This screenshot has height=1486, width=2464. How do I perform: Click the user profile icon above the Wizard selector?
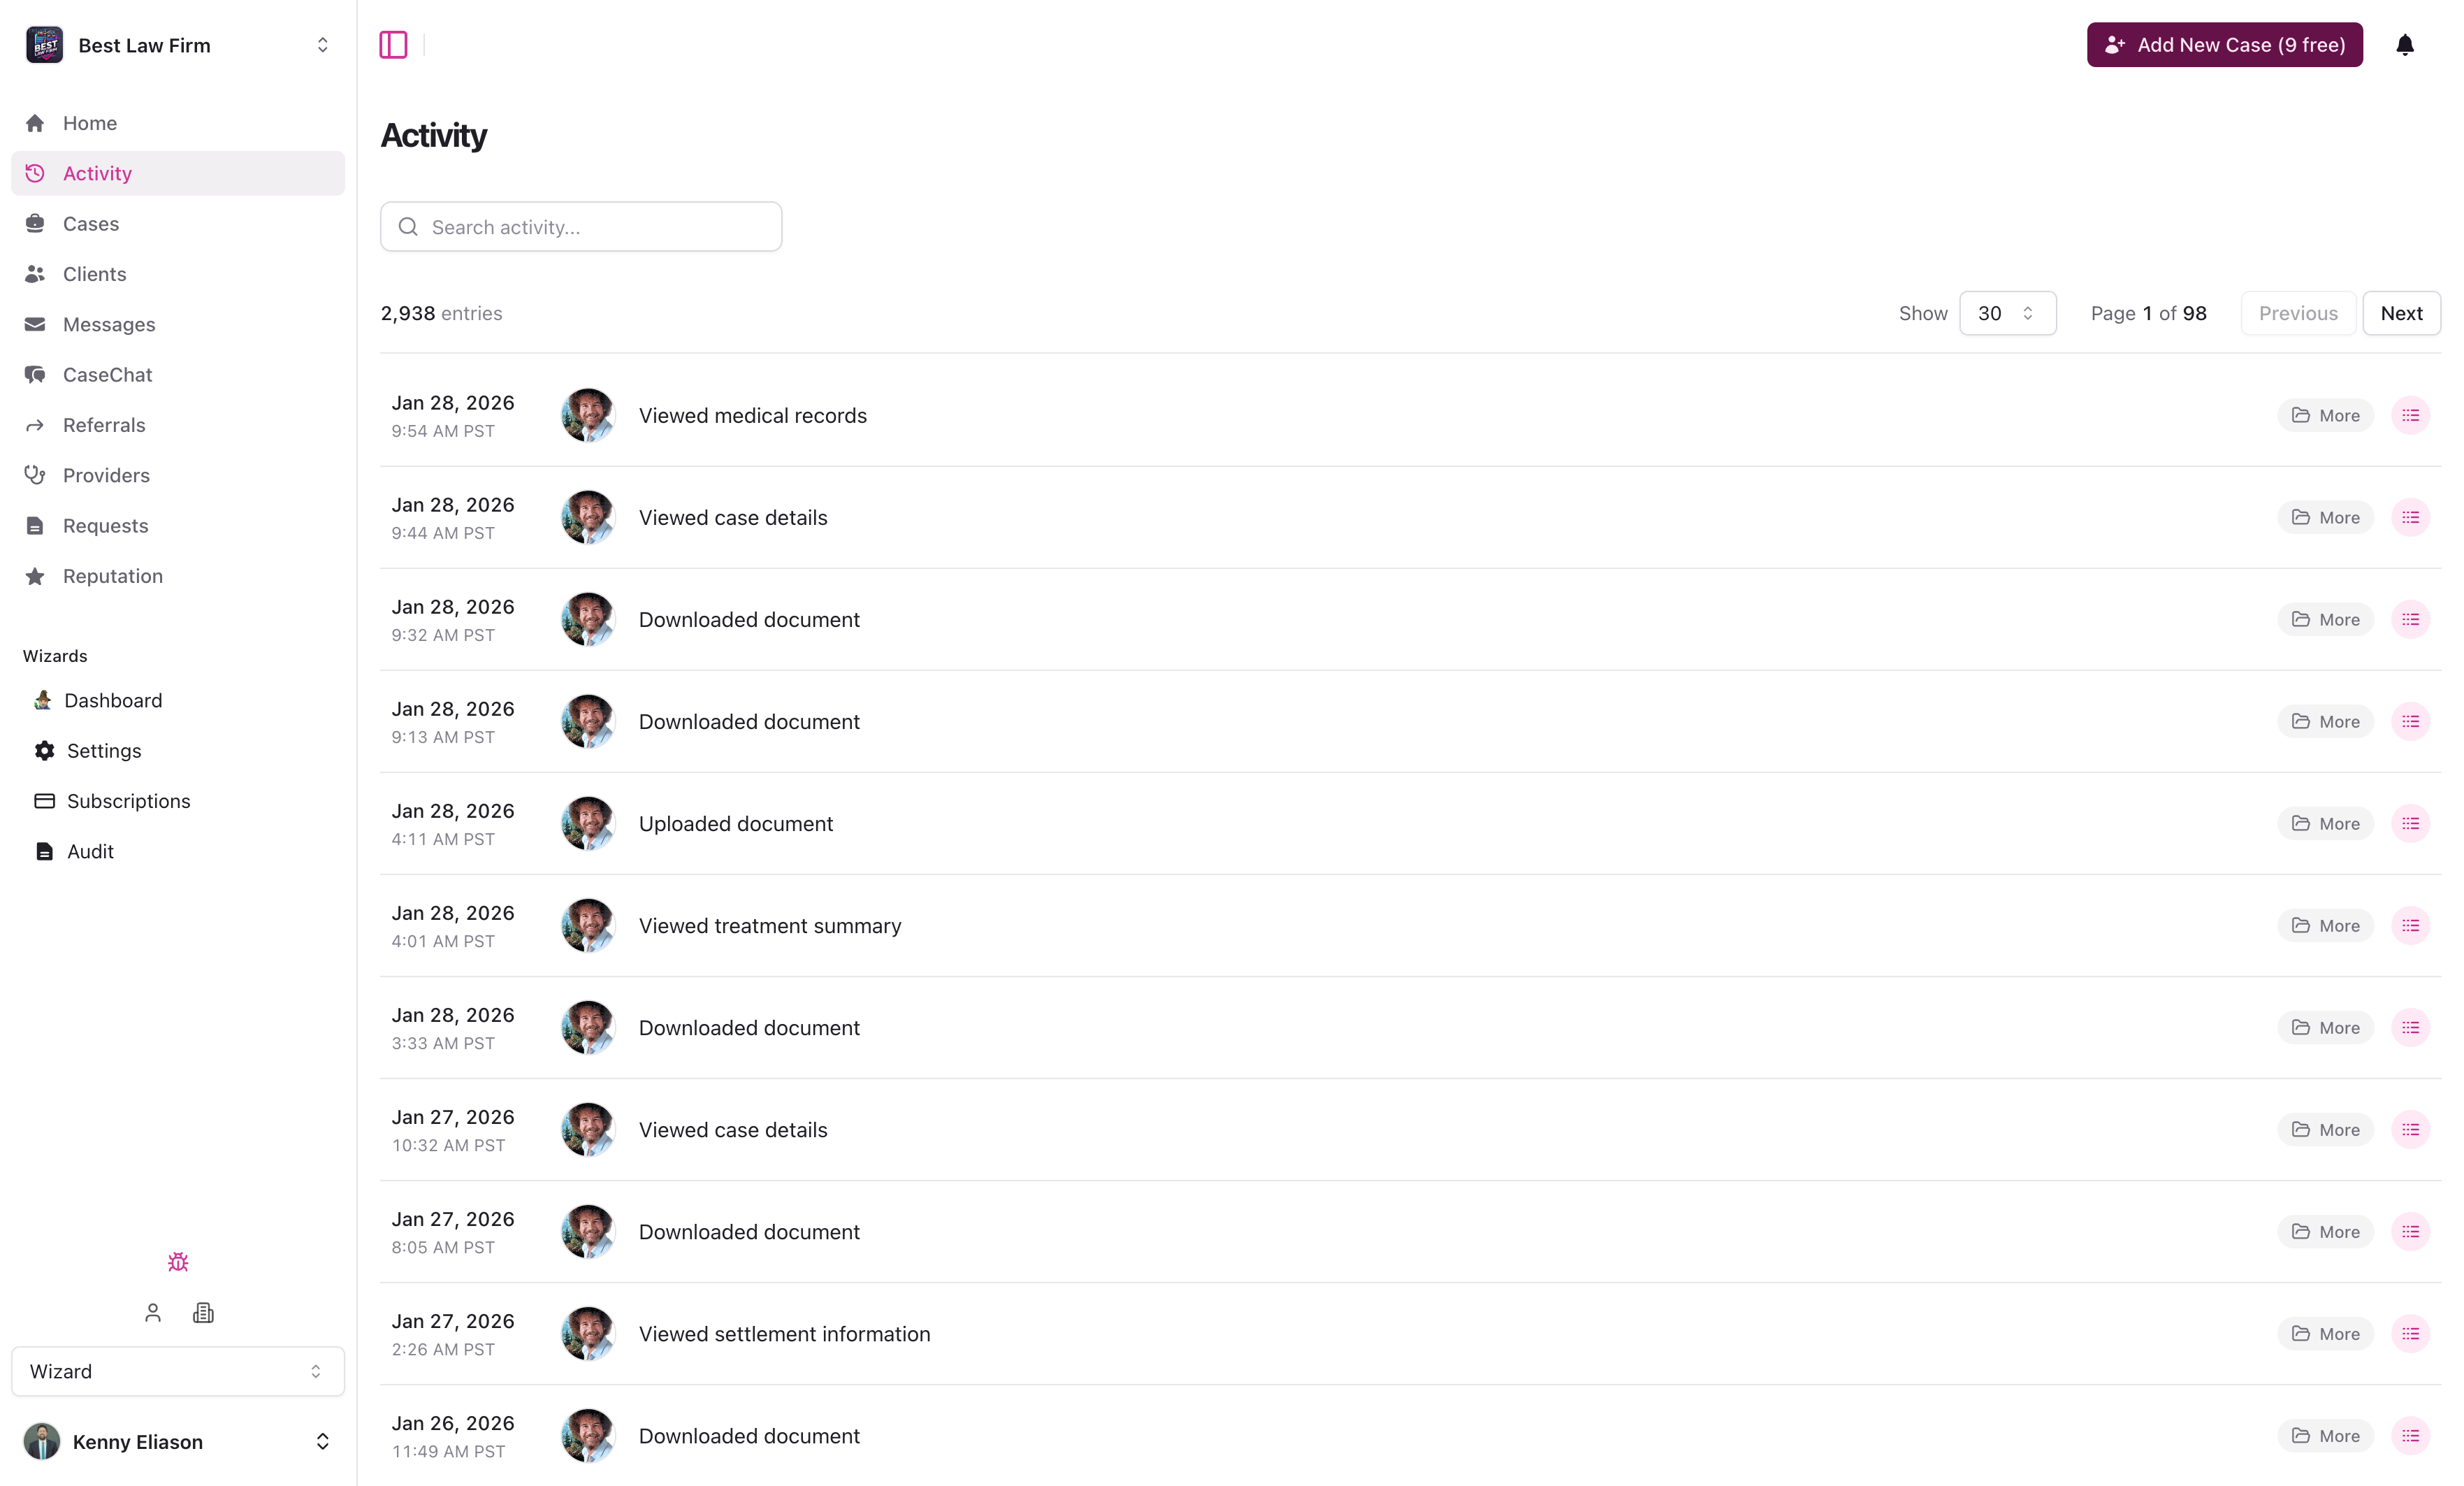153,1312
